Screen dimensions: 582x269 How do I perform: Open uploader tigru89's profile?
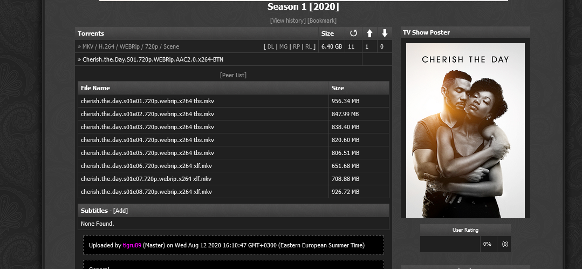click(x=132, y=245)
